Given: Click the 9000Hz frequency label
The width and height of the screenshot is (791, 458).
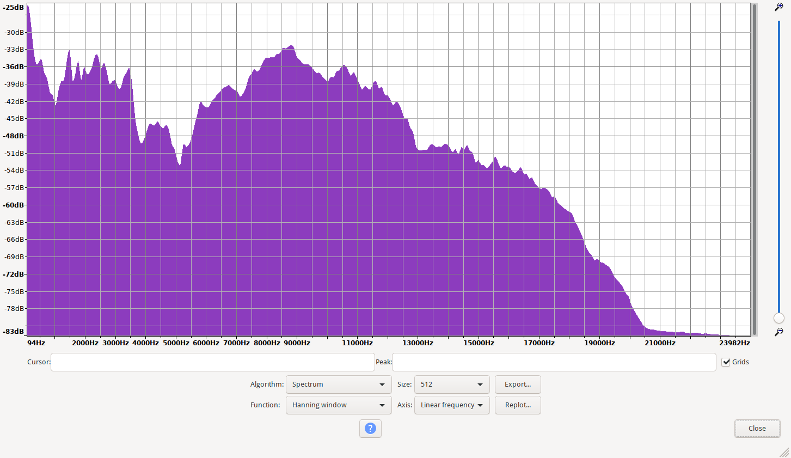Looking at the screenshot, I should pos(297,343).
